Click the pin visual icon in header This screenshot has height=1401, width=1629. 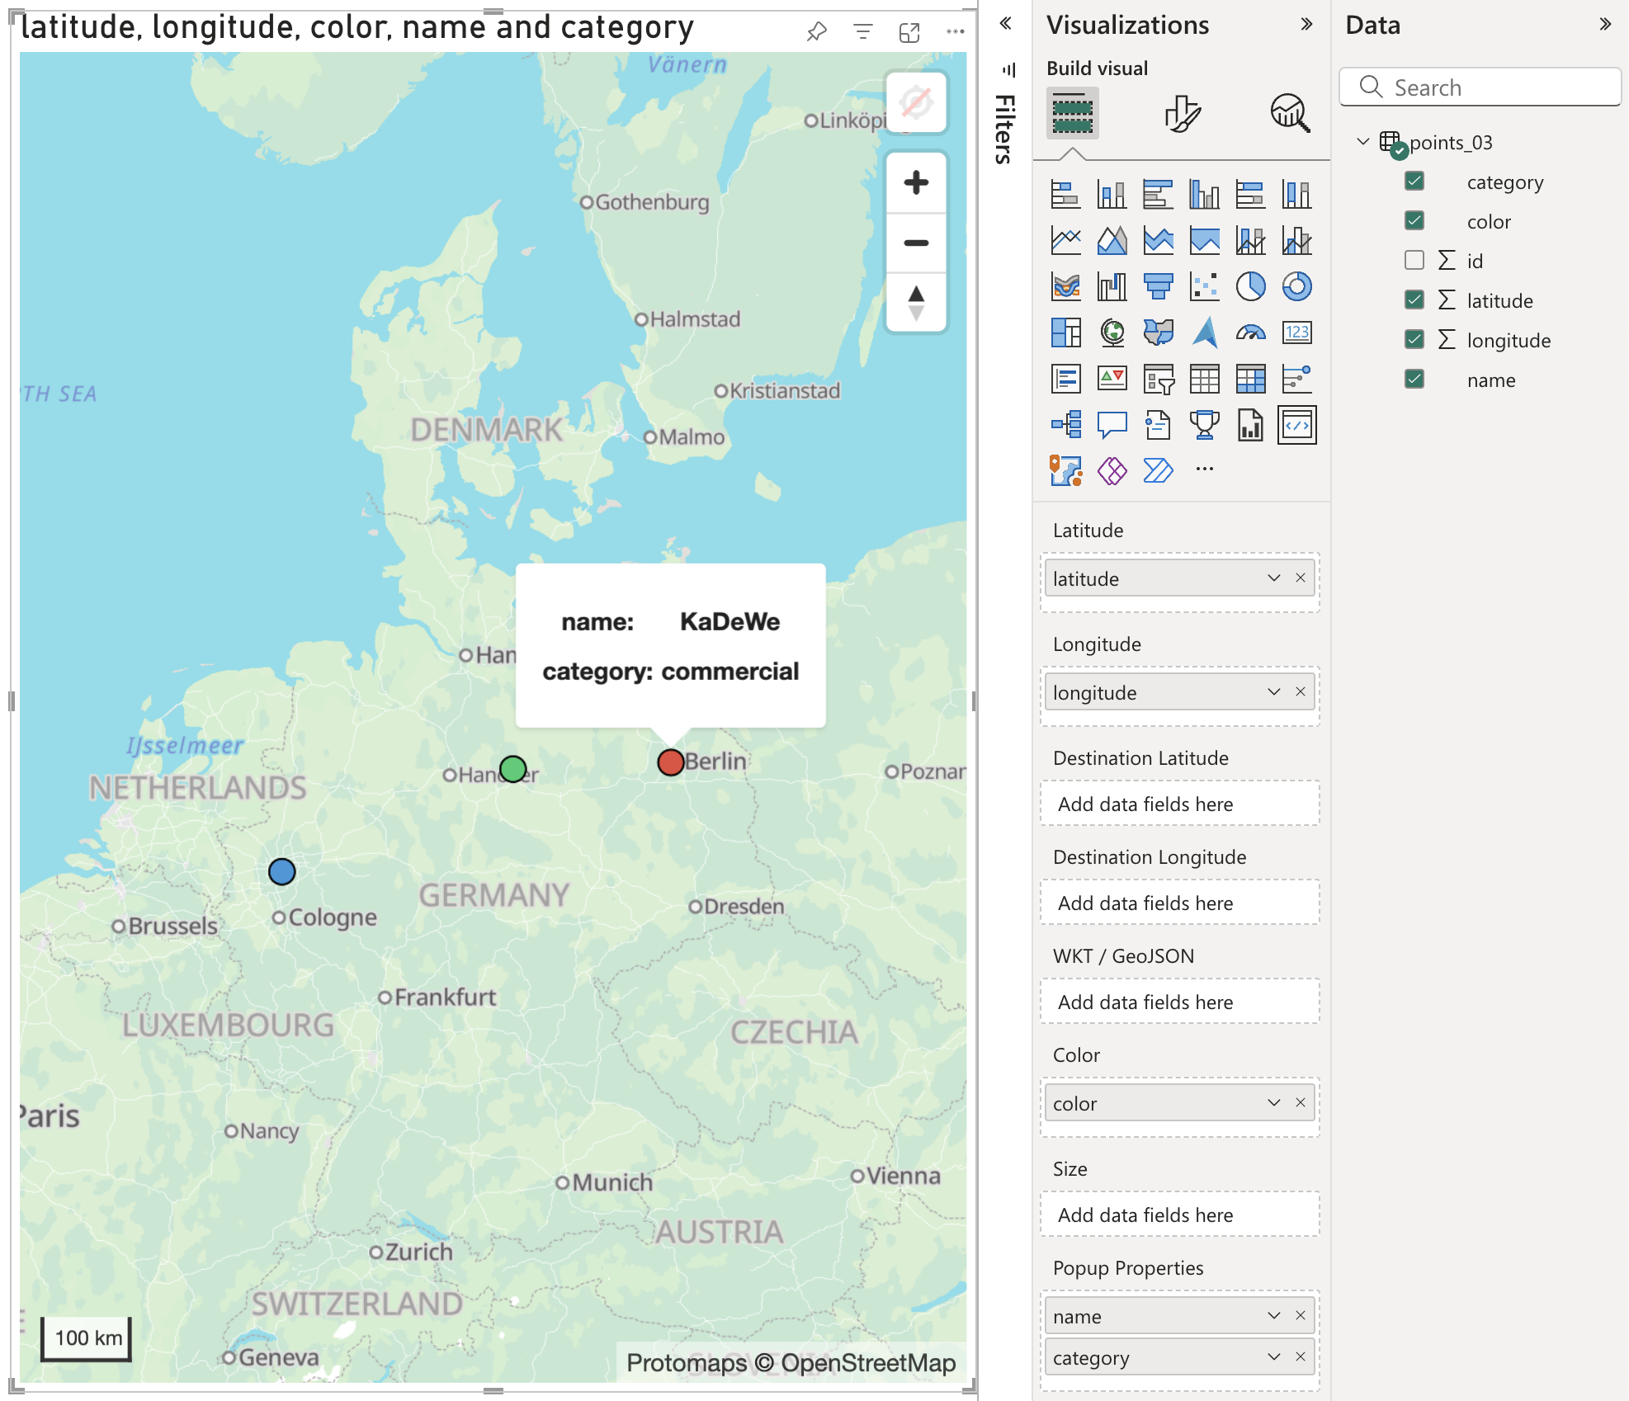click(x=816, y=32)
